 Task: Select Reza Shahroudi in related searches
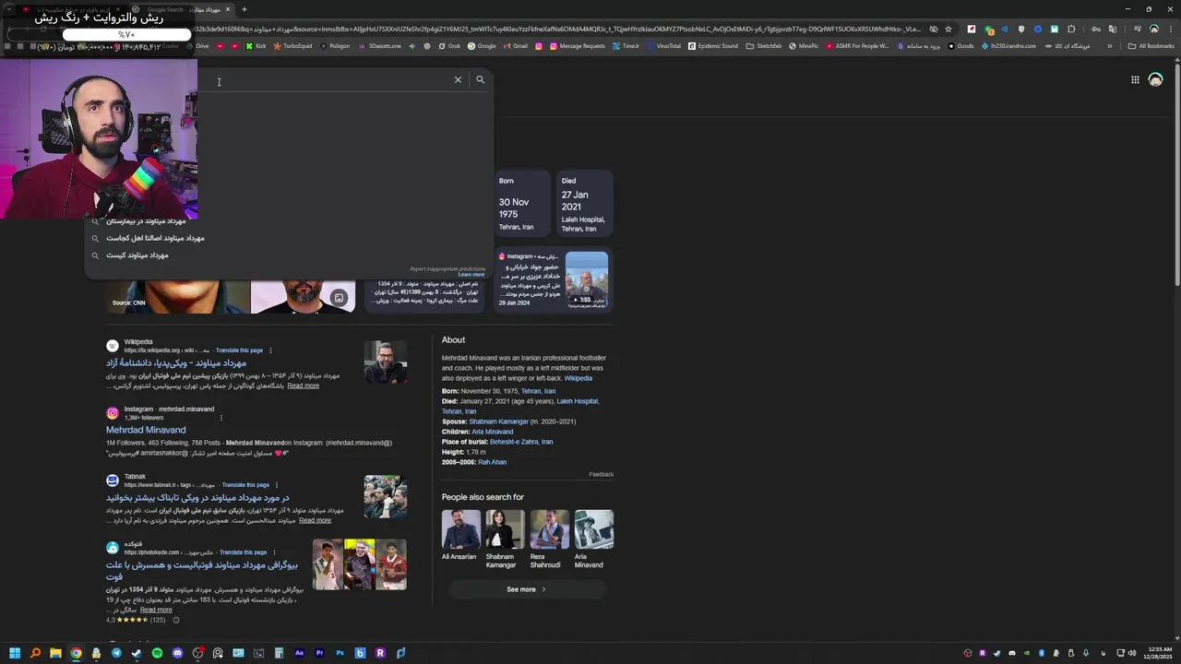coord(549,540)
